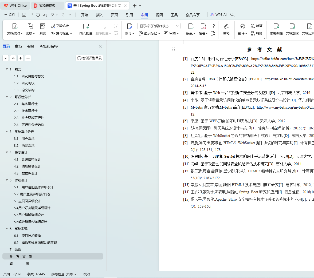Open the 找稻壳模板 tab

tap(47, 5)
